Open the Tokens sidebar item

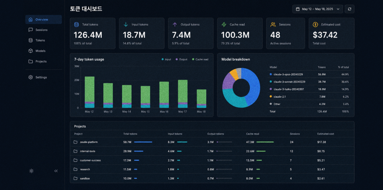point(43,40)
